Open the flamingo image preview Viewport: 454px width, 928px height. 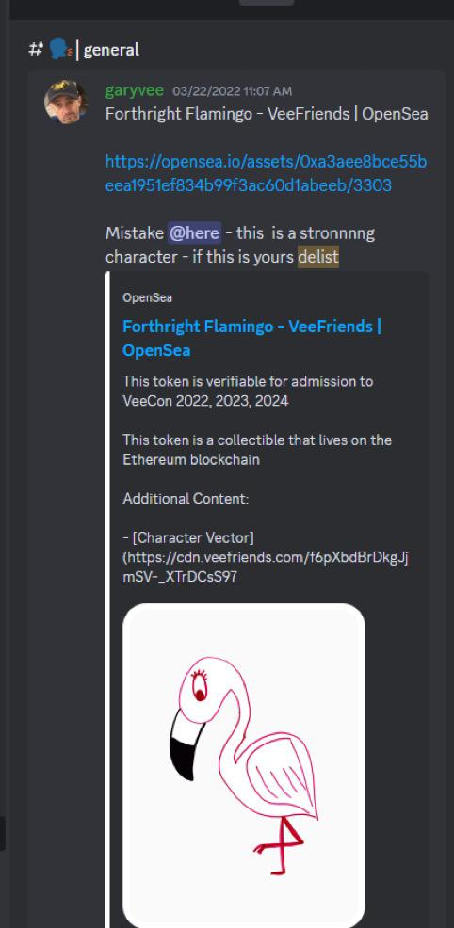244,765
